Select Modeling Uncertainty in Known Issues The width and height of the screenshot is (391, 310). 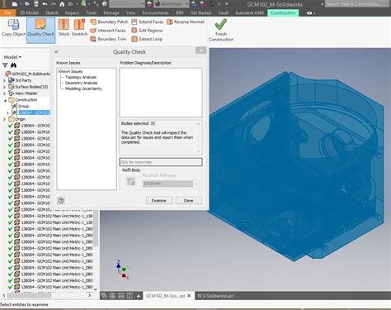tap(83, 88)
